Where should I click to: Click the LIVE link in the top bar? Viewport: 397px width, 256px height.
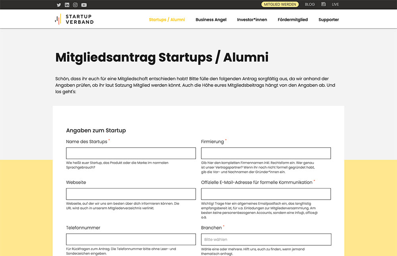[x=335, y=4]
